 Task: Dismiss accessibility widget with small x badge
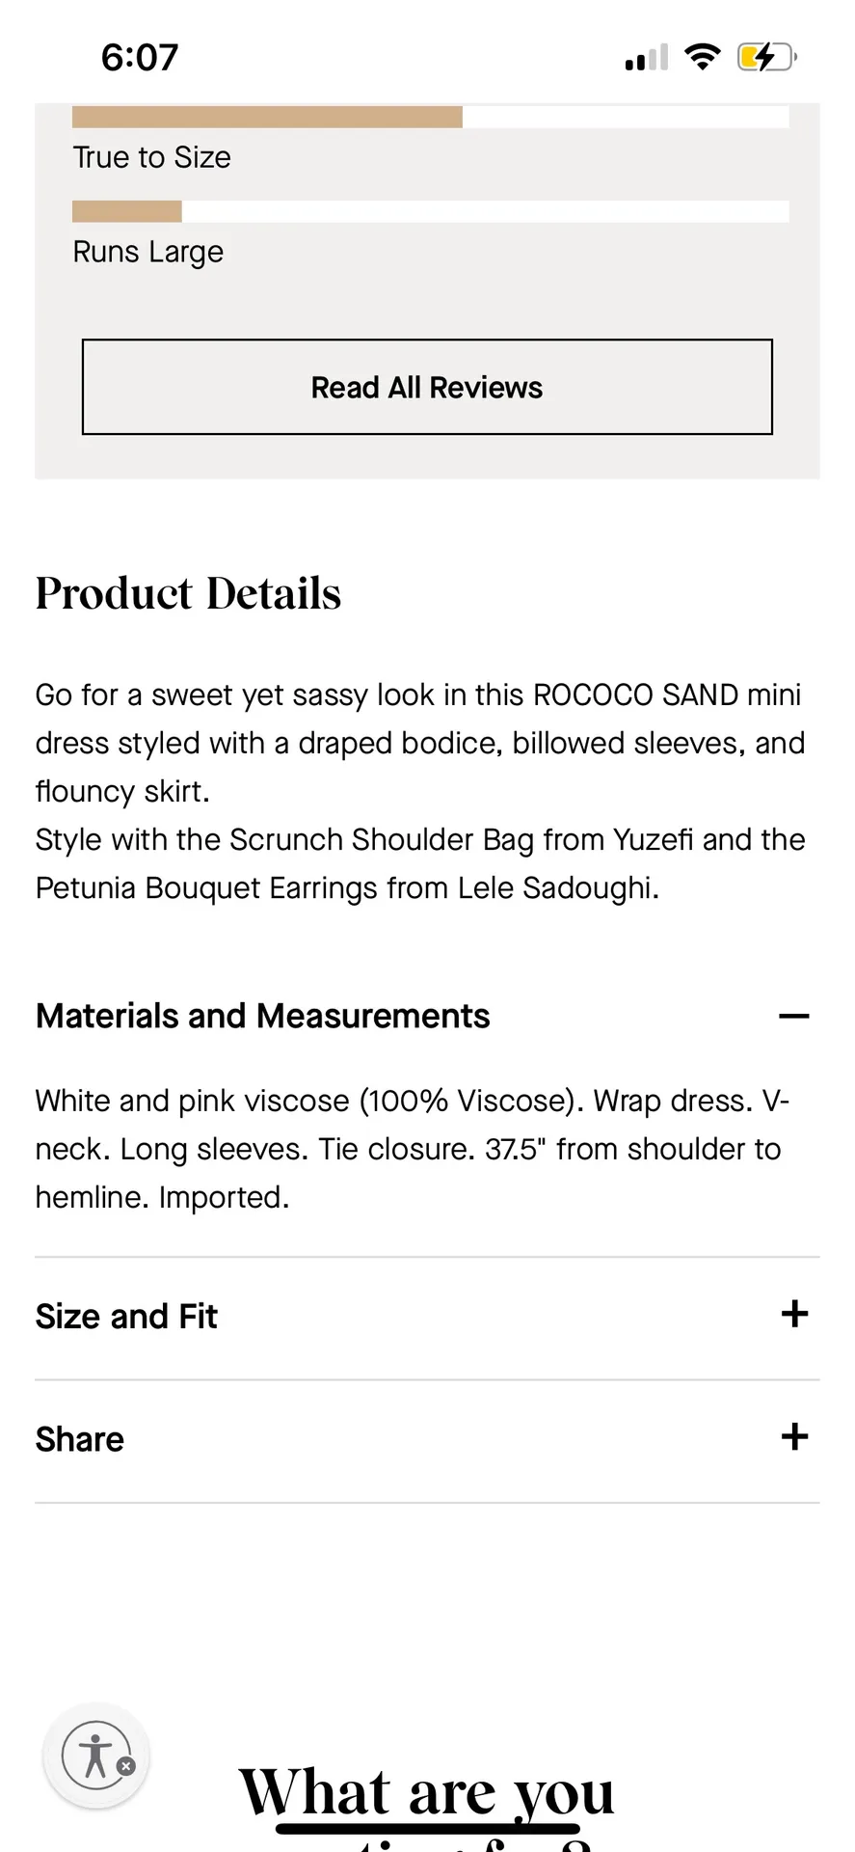coord(126,1767)
